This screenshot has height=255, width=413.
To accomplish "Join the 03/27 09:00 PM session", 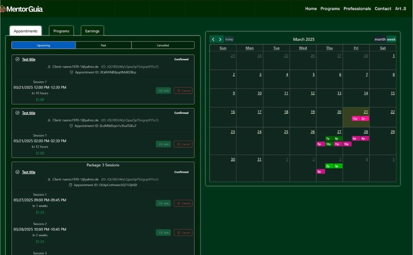I will click(x=163, y=203).
